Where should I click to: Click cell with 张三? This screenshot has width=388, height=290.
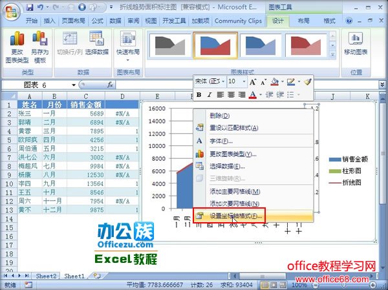[30, 114]
